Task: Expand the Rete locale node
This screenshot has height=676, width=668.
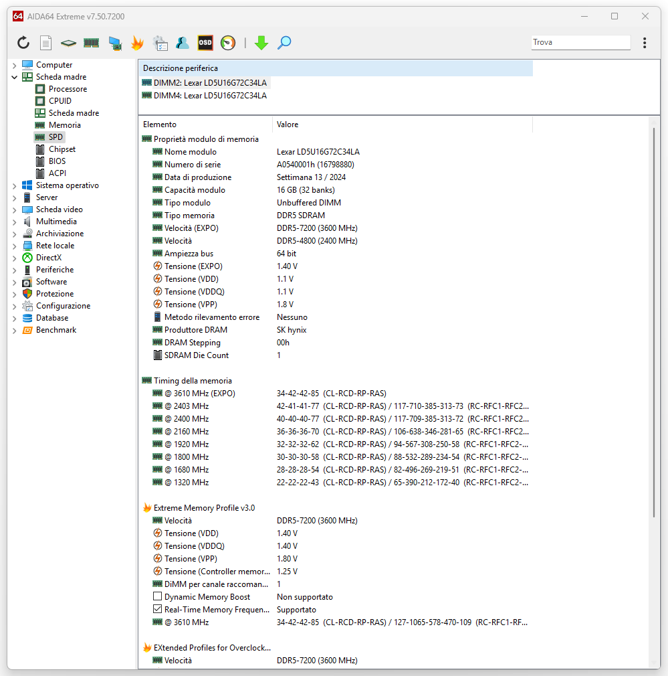Action: pyautogui.click(x=14, y=246)
